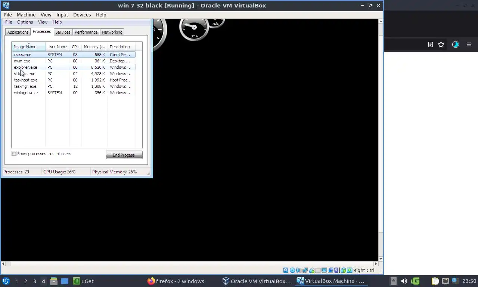The image size is (478, 287).
Task: Switch to the Applications tab
Action: (18, 32)
